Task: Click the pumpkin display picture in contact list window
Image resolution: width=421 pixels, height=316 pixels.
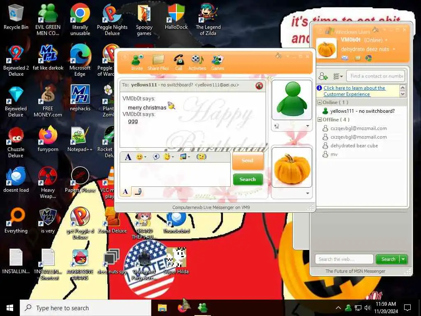Action: (326, 49)
